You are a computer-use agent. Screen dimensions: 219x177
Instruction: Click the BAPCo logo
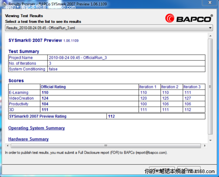tap(189, 18)
